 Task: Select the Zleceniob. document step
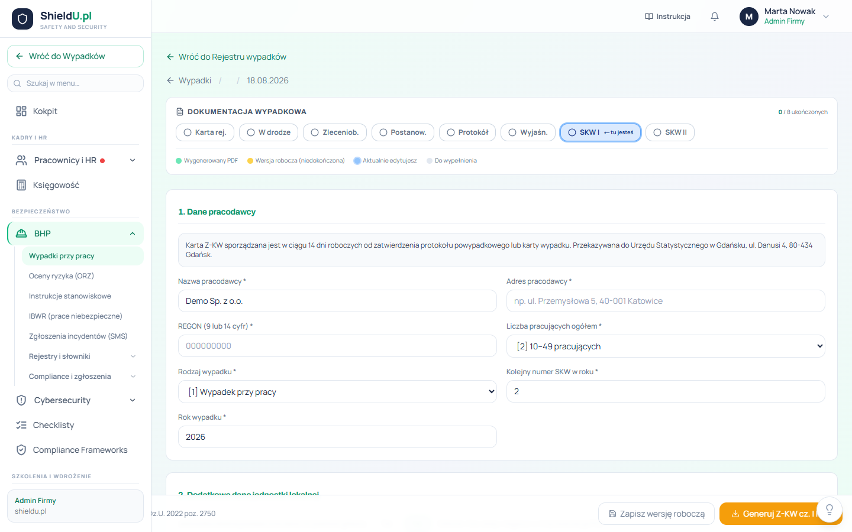coord(335,132)
